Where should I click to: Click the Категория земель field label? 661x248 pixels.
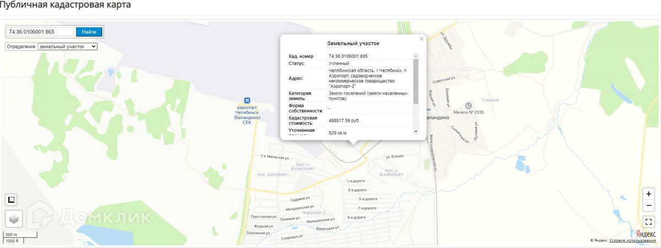point(300,96)
